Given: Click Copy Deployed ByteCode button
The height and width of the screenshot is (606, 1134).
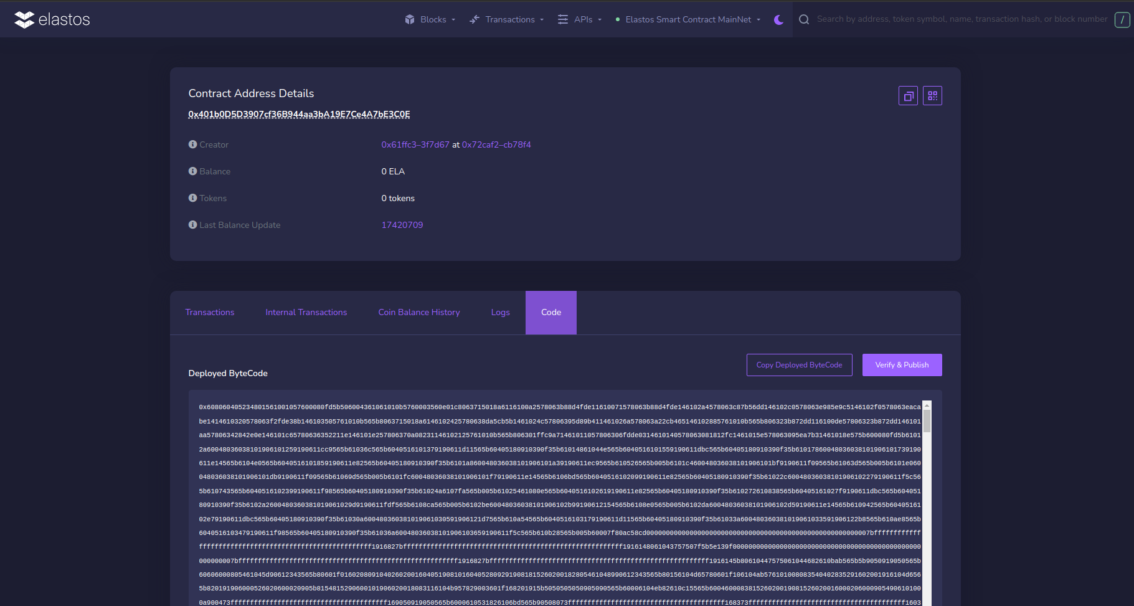Looking at the screenshot, I should (799, 365).
